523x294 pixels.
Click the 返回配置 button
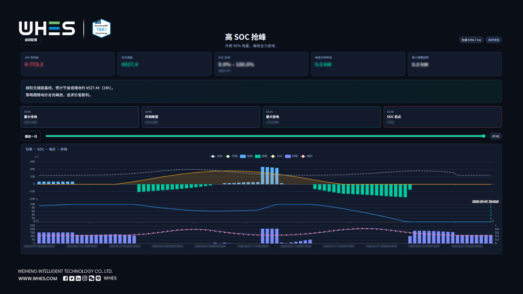tap(31, 40)
